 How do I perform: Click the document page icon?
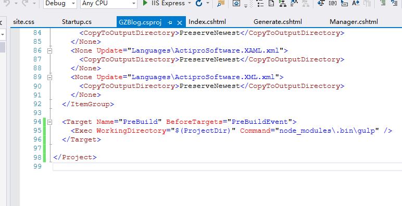pyautogui.click(x=271, y=3)
